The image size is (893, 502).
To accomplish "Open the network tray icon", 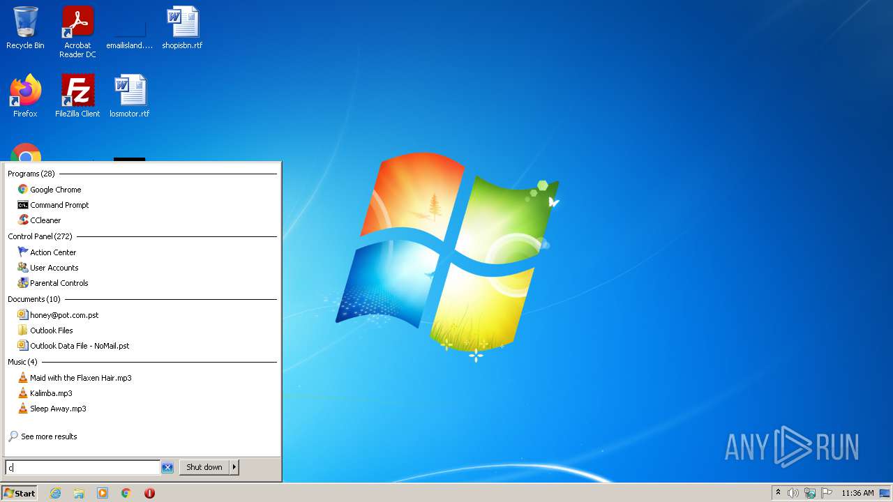I will pyautogui.click(x=810, y=493).
